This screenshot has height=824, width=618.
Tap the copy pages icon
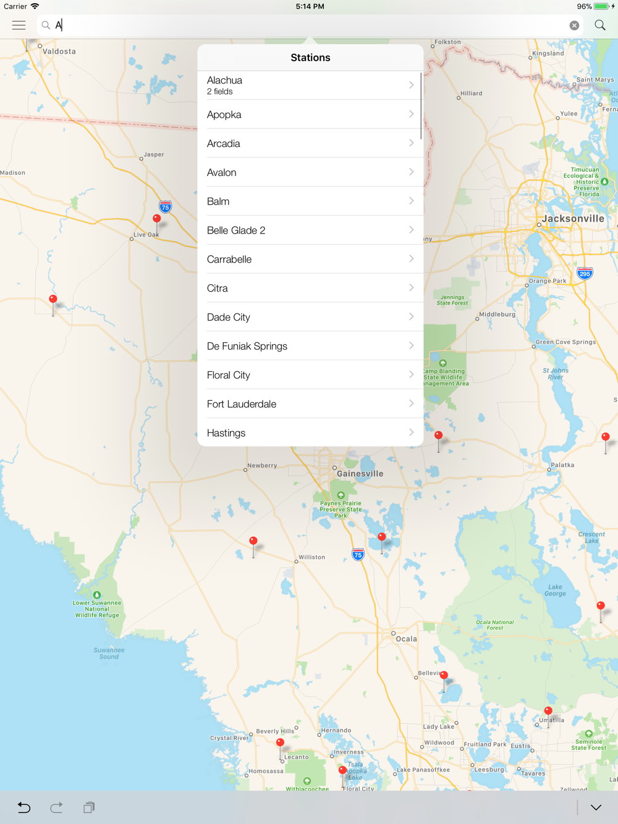[89, 807]
